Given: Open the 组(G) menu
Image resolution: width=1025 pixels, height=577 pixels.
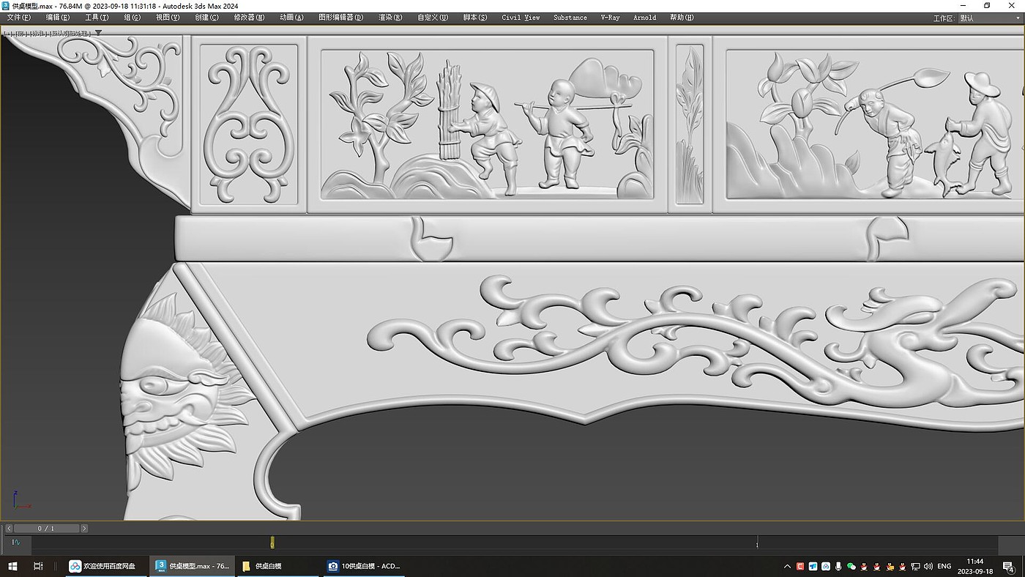Looking at the screenshot, I should coord(133,18).
